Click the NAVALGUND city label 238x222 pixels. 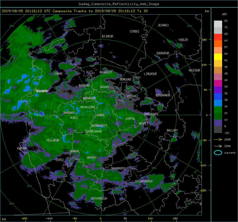(88, 107)
